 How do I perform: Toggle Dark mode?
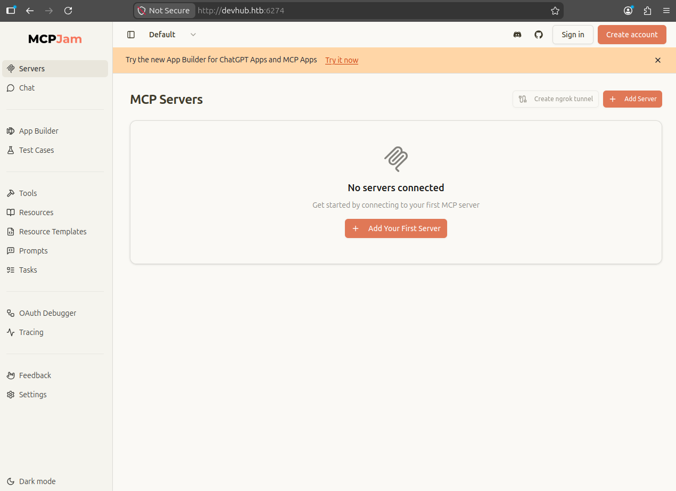55,481
